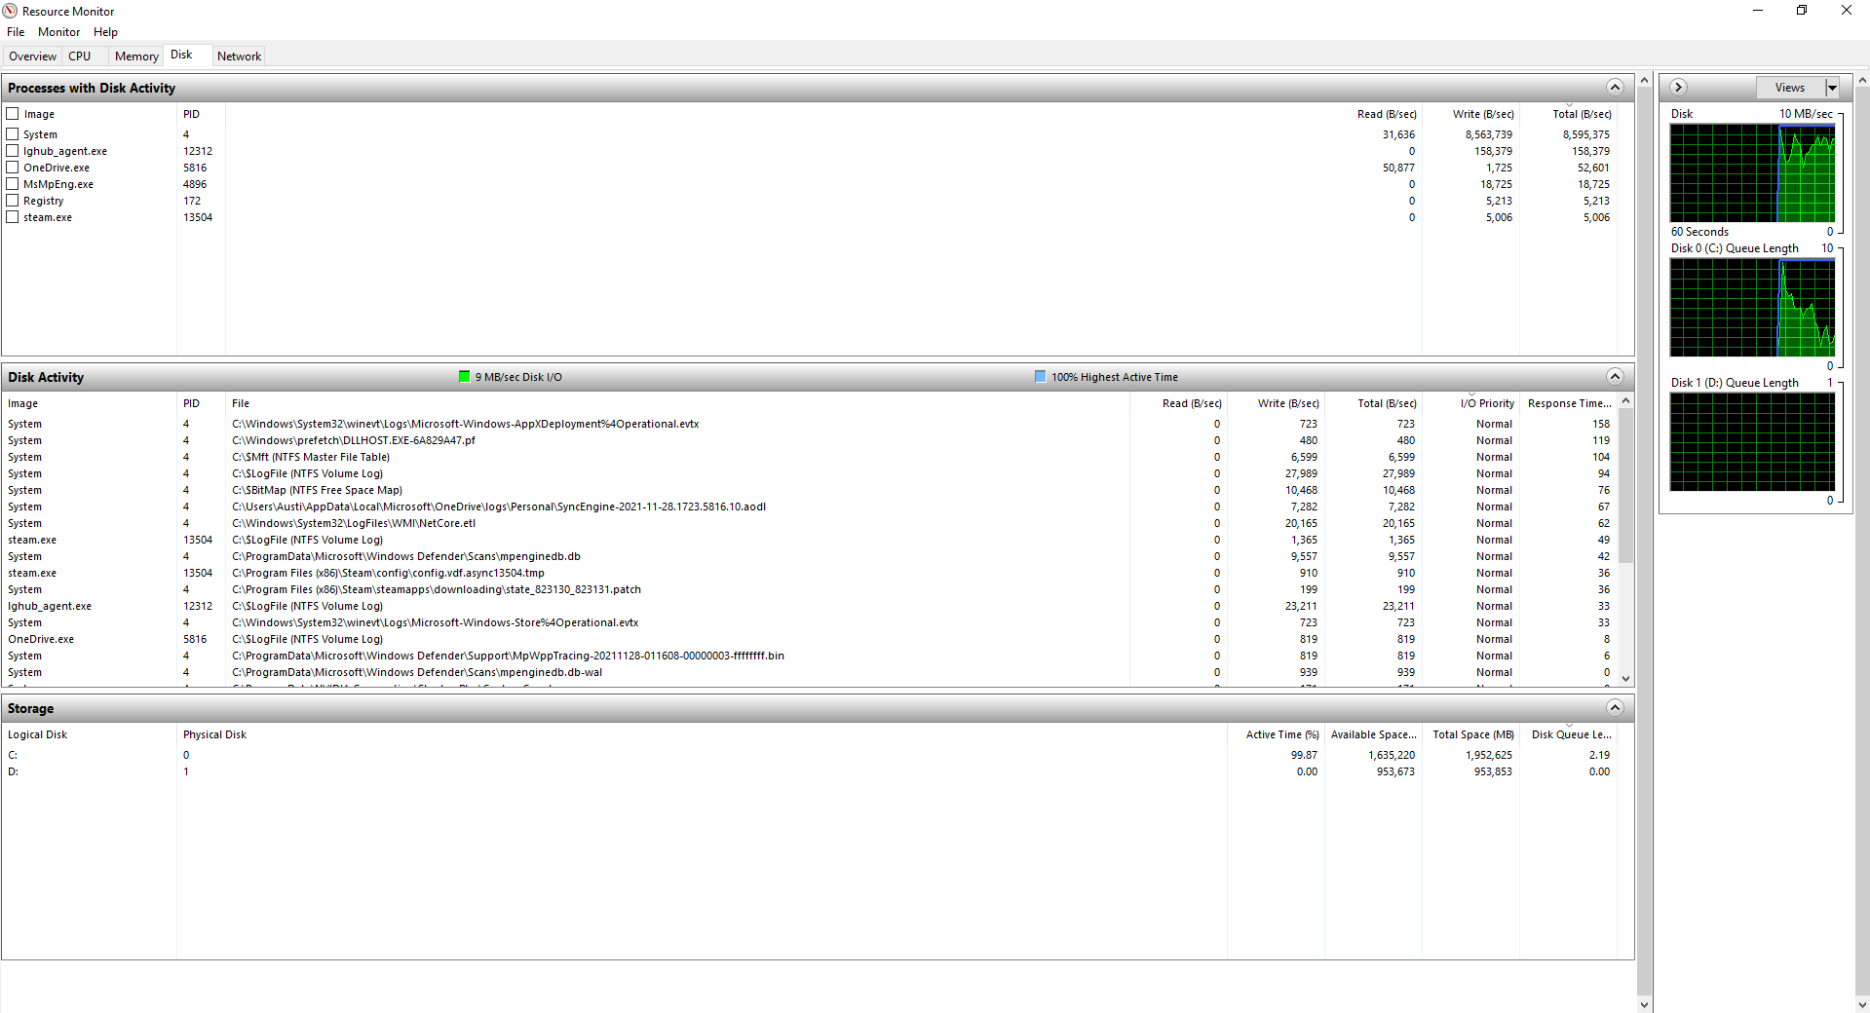Switch to the Memory tab
This screenshot has width=1870, height=1013.
136,56
